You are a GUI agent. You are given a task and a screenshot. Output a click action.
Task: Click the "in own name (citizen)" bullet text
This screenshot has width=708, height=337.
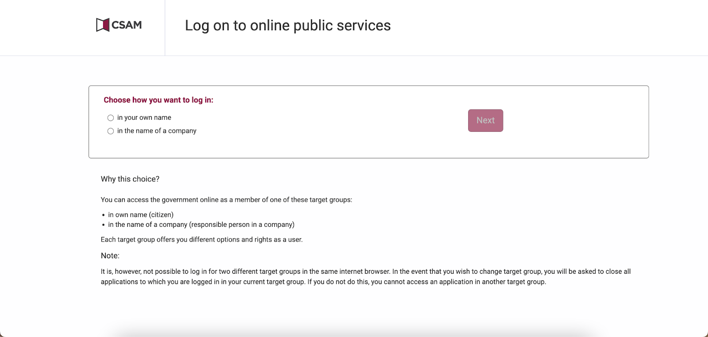click(x=141, y=214)
